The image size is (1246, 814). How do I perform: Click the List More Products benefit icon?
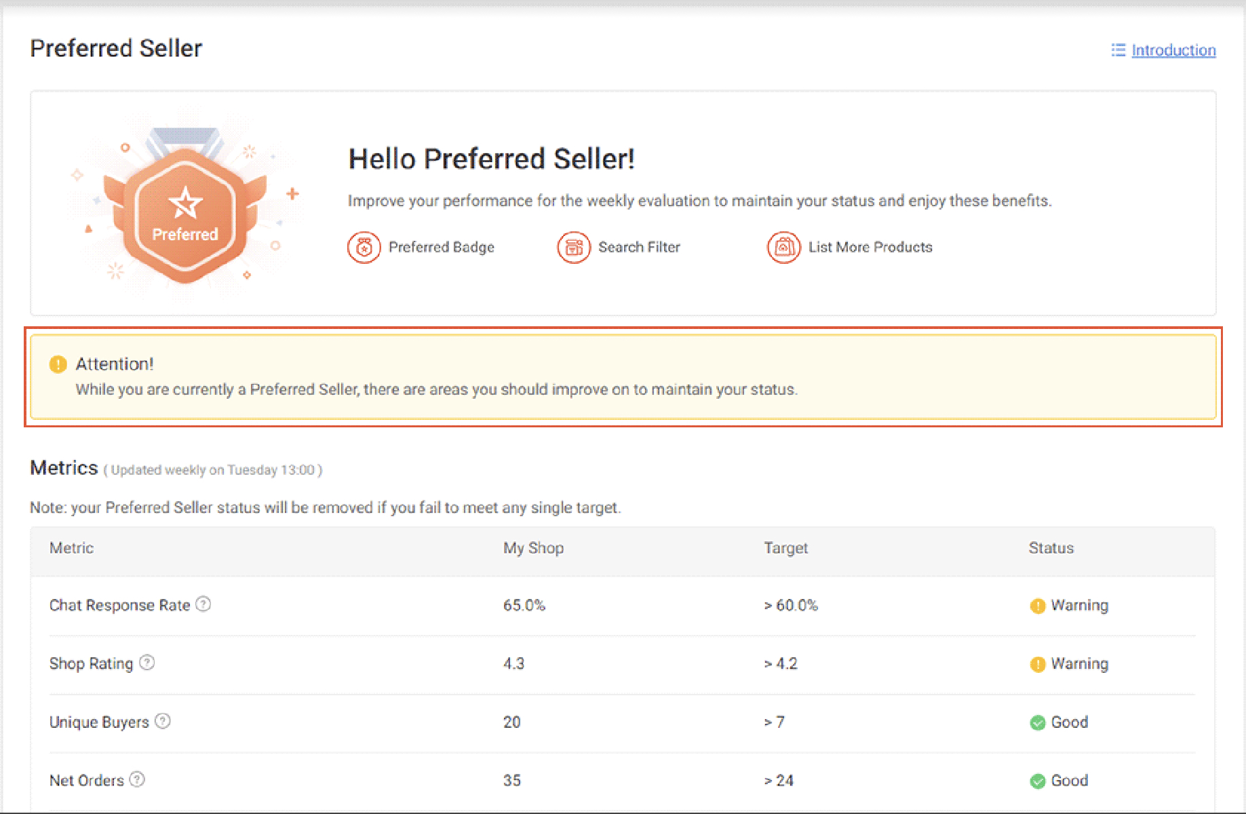tap(783, 247)
